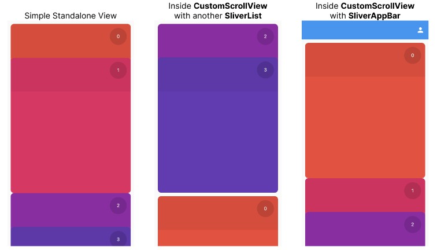The height and width of the screenshot is (250, 437).
Task: Tap circle badge 3 in SliverList view
Action: pos(265,70)
